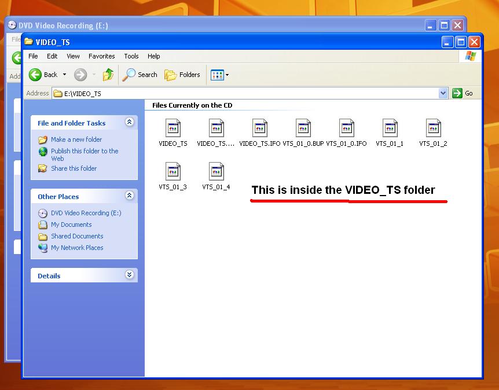This screenshot has width=499, height=390.
Task: Open the File menu
Action: coord(33,56)
